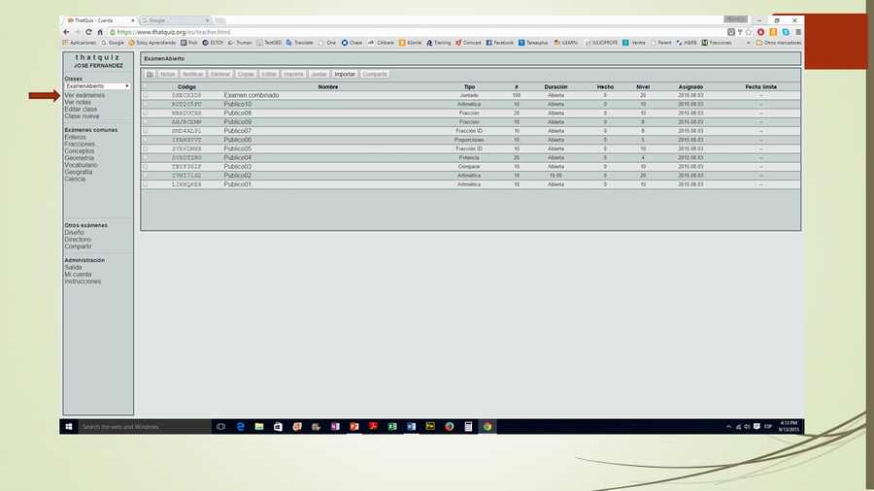Screen dimensions: 874x491
Task: Open the Aplicaciones apps shortcut
Action: point(80,43)
